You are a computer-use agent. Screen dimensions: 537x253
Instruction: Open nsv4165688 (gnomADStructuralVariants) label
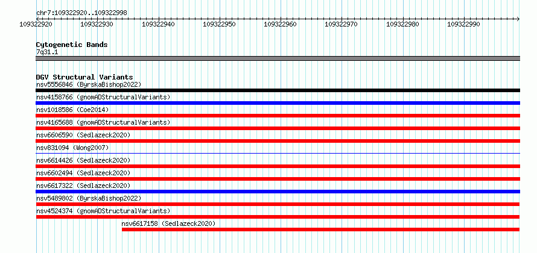[103, 122]
